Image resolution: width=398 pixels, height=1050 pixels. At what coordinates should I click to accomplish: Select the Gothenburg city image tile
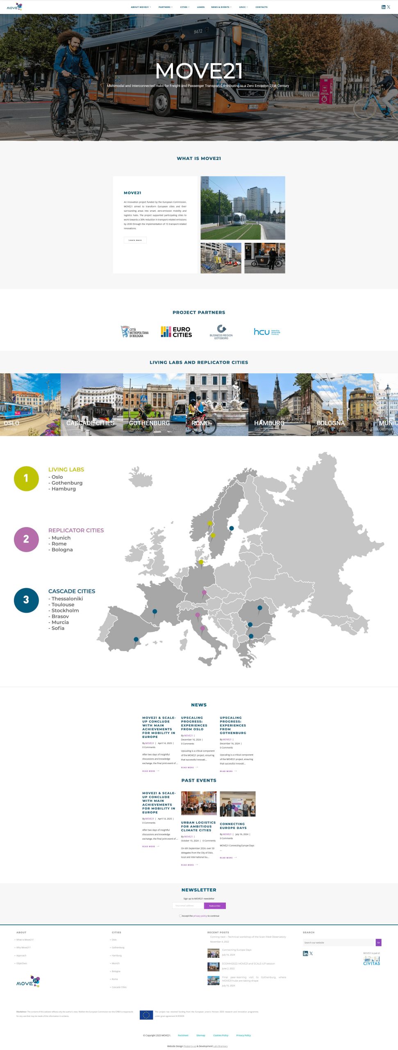coord(154,404)
